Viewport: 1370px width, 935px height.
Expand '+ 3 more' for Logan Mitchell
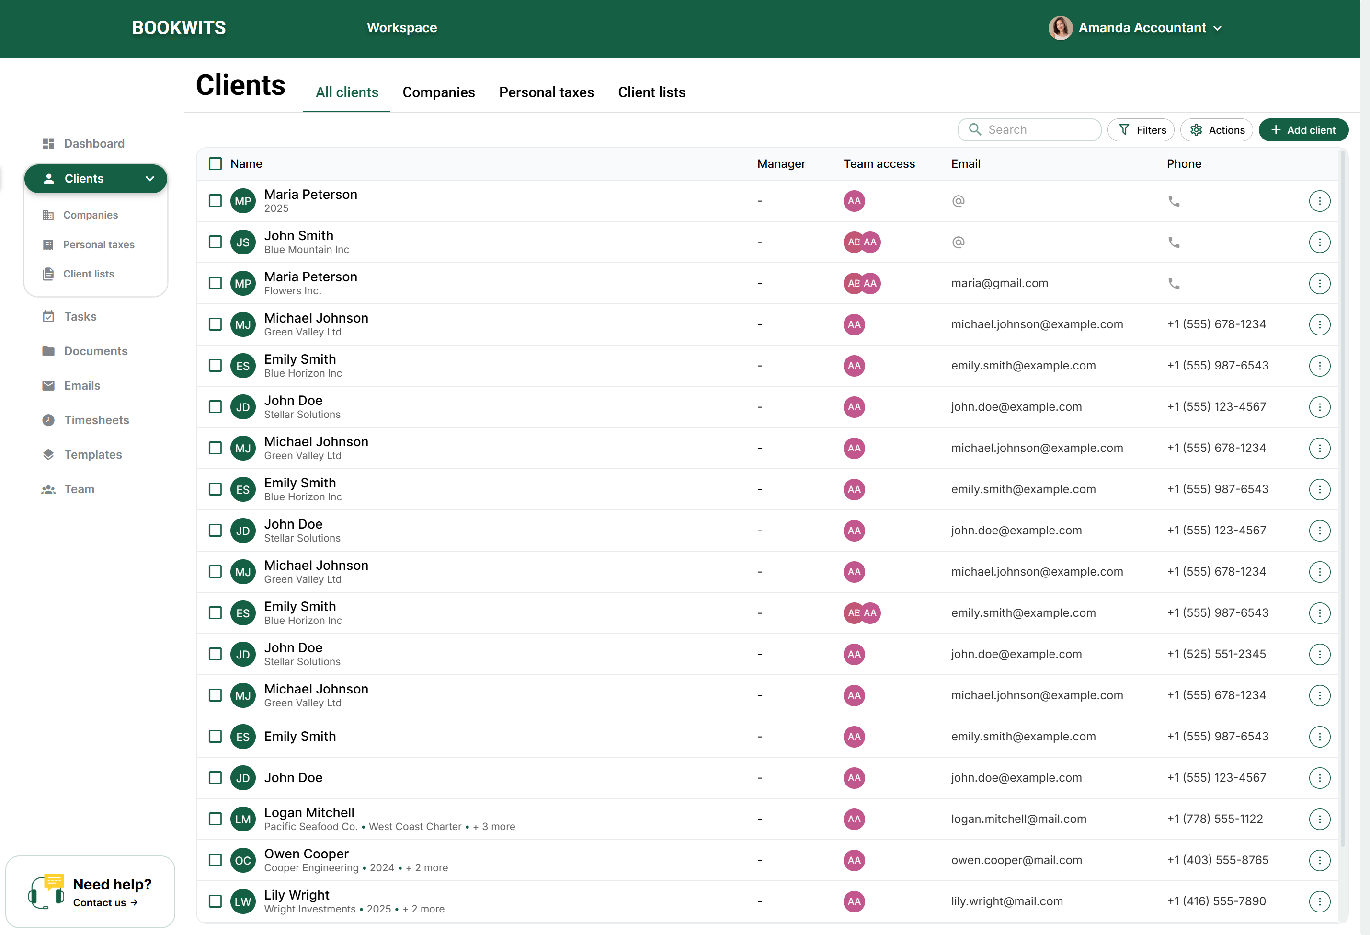(494, 827)
